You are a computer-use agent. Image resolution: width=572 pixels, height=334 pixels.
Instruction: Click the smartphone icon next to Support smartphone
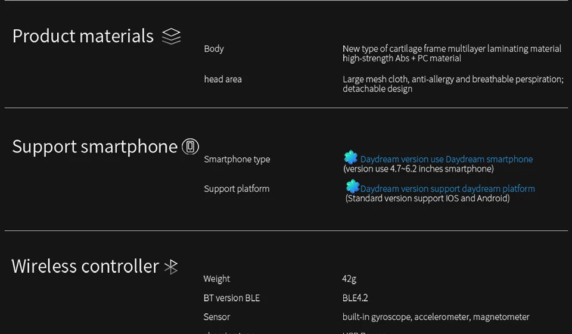click(x=190, y=146)
